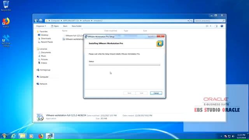Click New folder in Explorer toolbar
Image resolution: width=249 pixels, height=140 pixels.
(77, 26)
